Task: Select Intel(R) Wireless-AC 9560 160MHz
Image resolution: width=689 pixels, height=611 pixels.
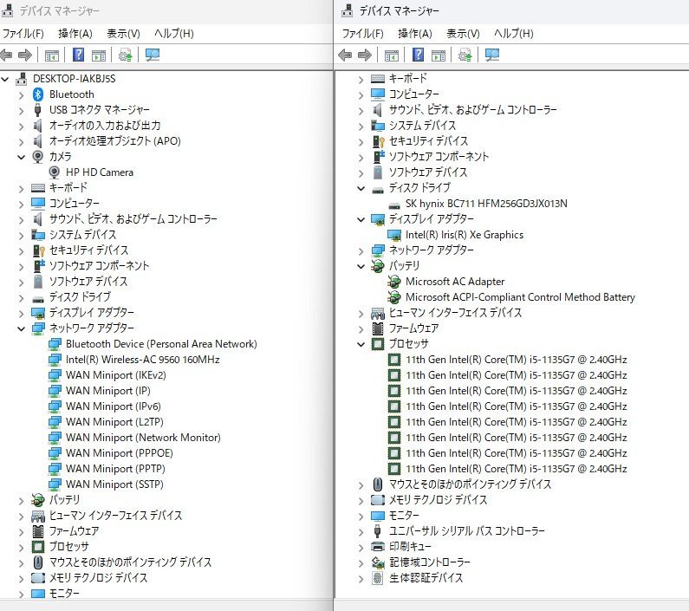Action: pyautogui.click(x=143, y=360)
